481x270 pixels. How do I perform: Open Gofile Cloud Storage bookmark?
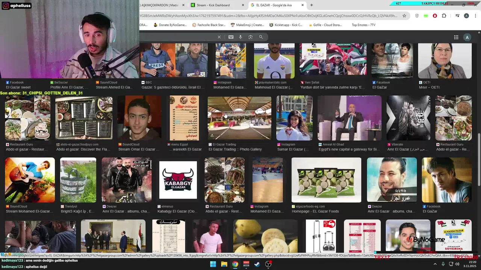click(325, 25)
